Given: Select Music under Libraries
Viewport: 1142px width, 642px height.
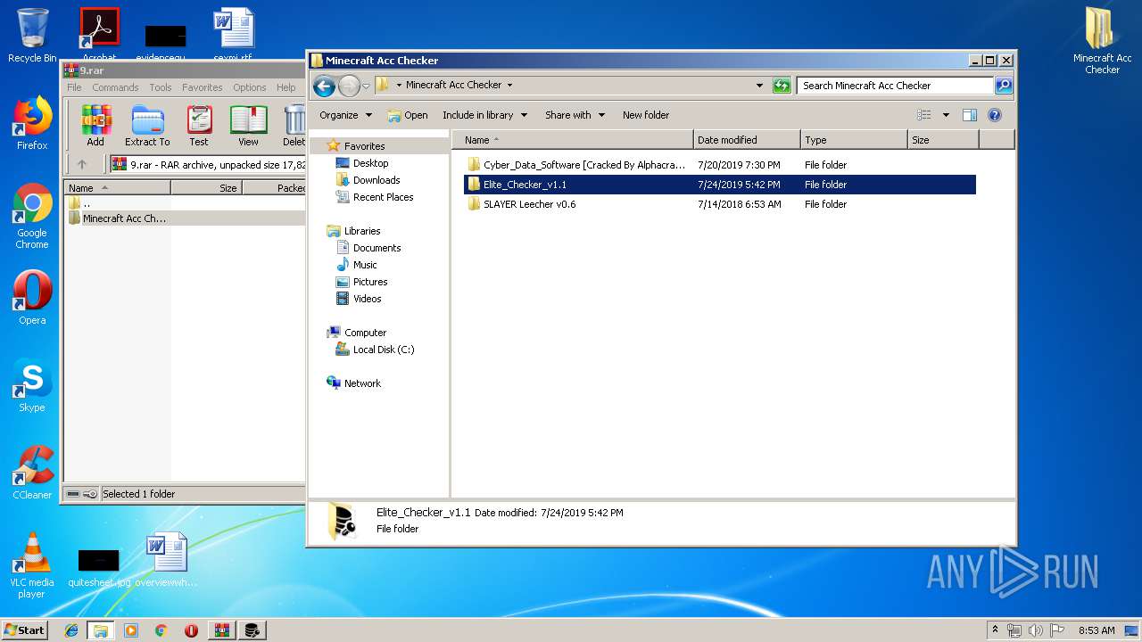Looking at the screenshot, I should point(357,265).
